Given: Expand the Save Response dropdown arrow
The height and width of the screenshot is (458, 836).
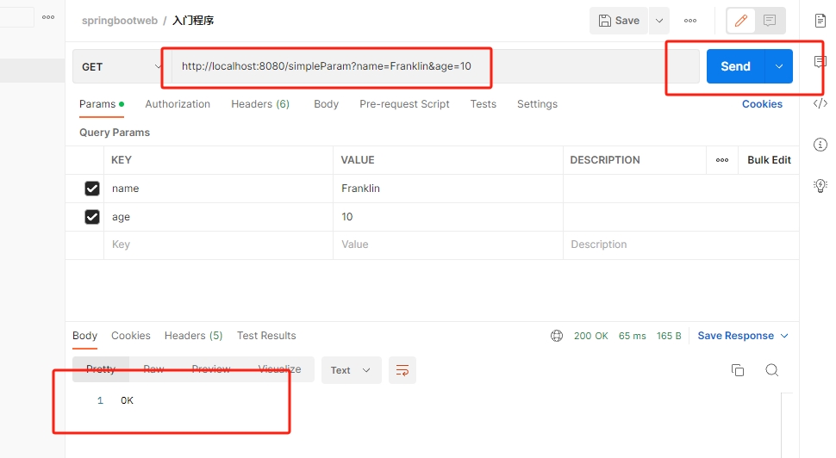Looking at the screenshot, I should pos(784,336).
